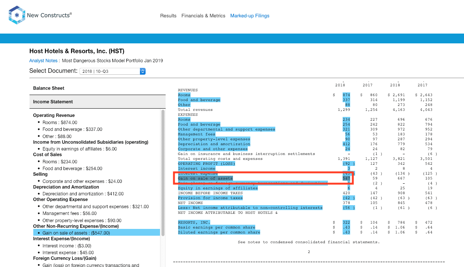
Task: Click the Host Hotels & Resorts, Inc. (HST) heading
Action: tap(77, 51)
